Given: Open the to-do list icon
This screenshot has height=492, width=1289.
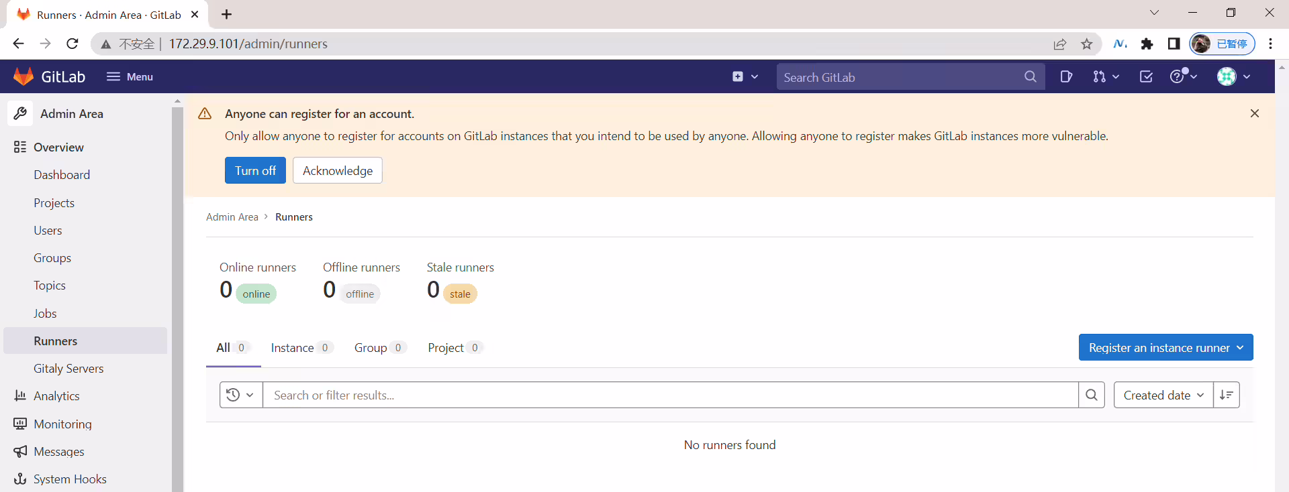Looking at the screenshot, I should 1146,76.
